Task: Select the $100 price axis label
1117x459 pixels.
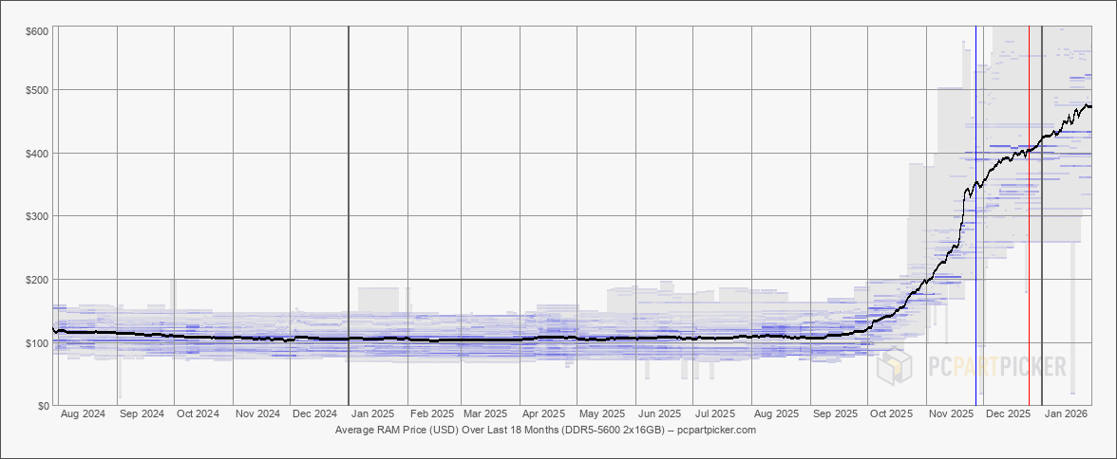Action: [38, 342]
